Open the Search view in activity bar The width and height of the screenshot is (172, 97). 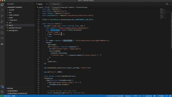[2, 10]
